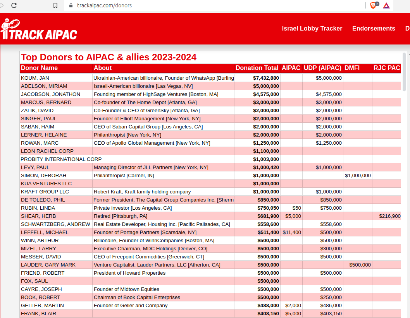Select donor name SCHWARTZBERG, ANDREW
The width and height of the screenshot is (410, 318).
pos(55,224)
